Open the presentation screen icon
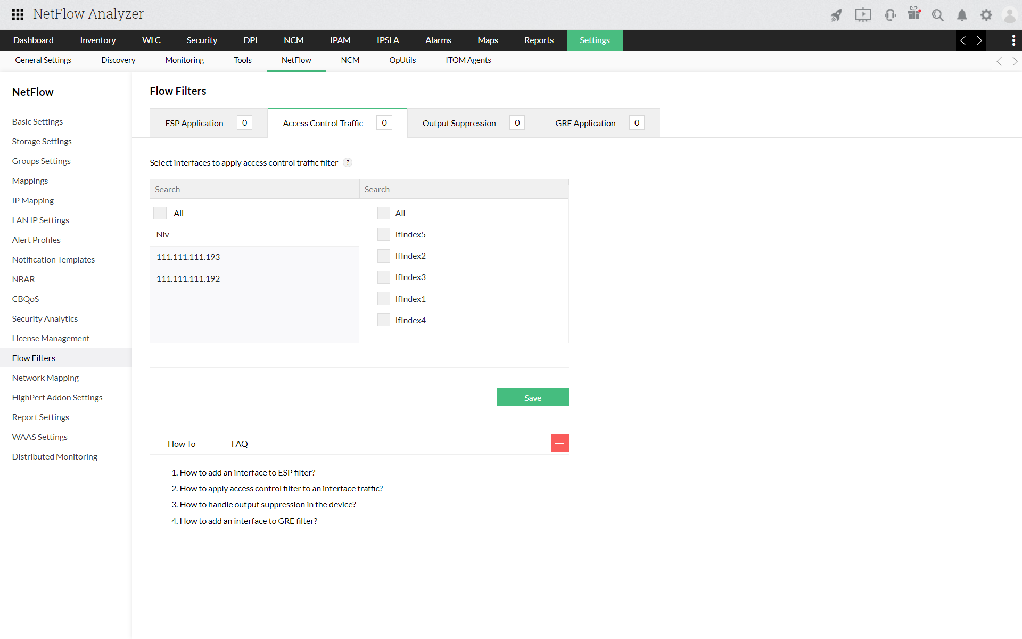The image size is (1022, 639). 863,15
